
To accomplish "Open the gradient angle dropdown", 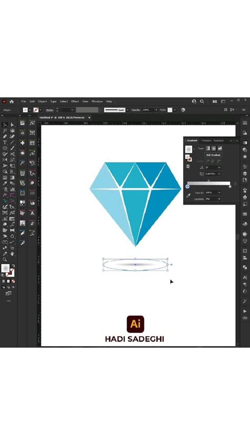I will [219, 168].
